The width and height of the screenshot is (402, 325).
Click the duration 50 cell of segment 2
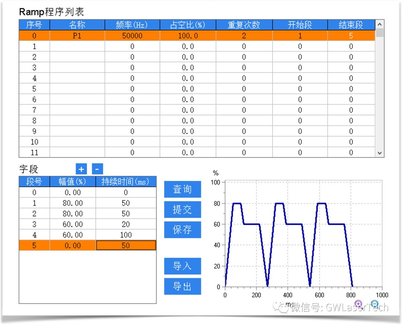coord(126,214)
